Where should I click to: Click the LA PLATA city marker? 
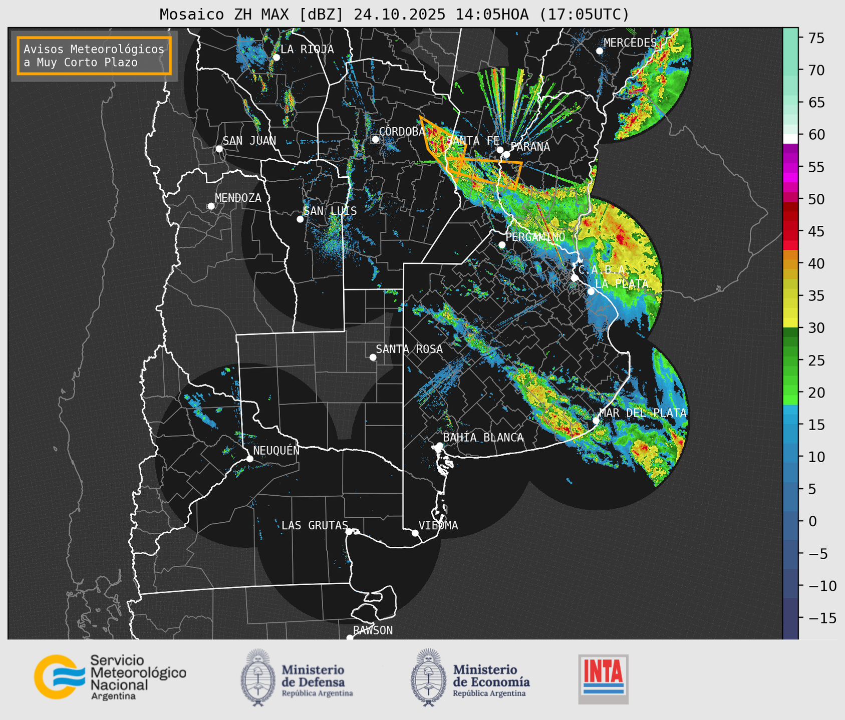(591, 291)
